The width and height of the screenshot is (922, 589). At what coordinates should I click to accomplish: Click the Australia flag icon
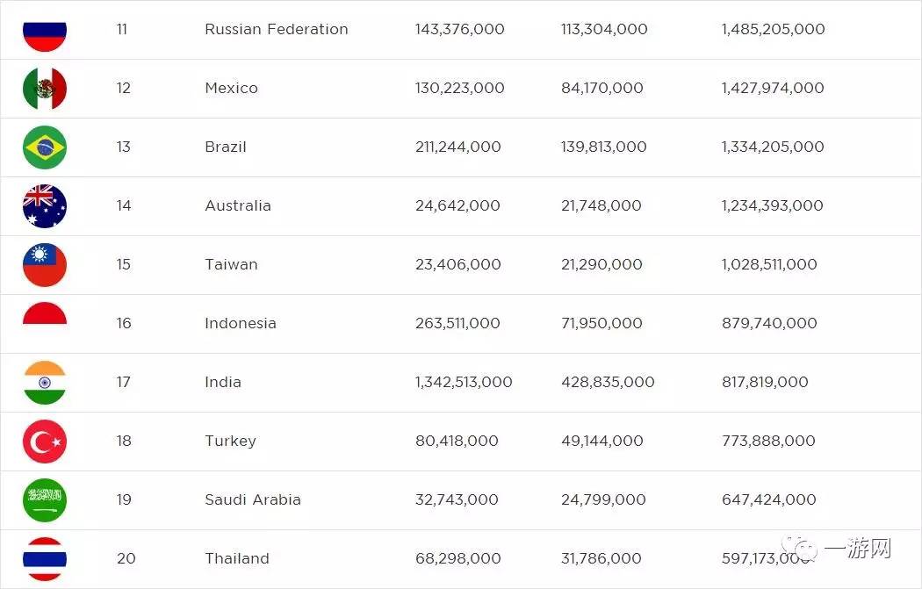point(45,205)
